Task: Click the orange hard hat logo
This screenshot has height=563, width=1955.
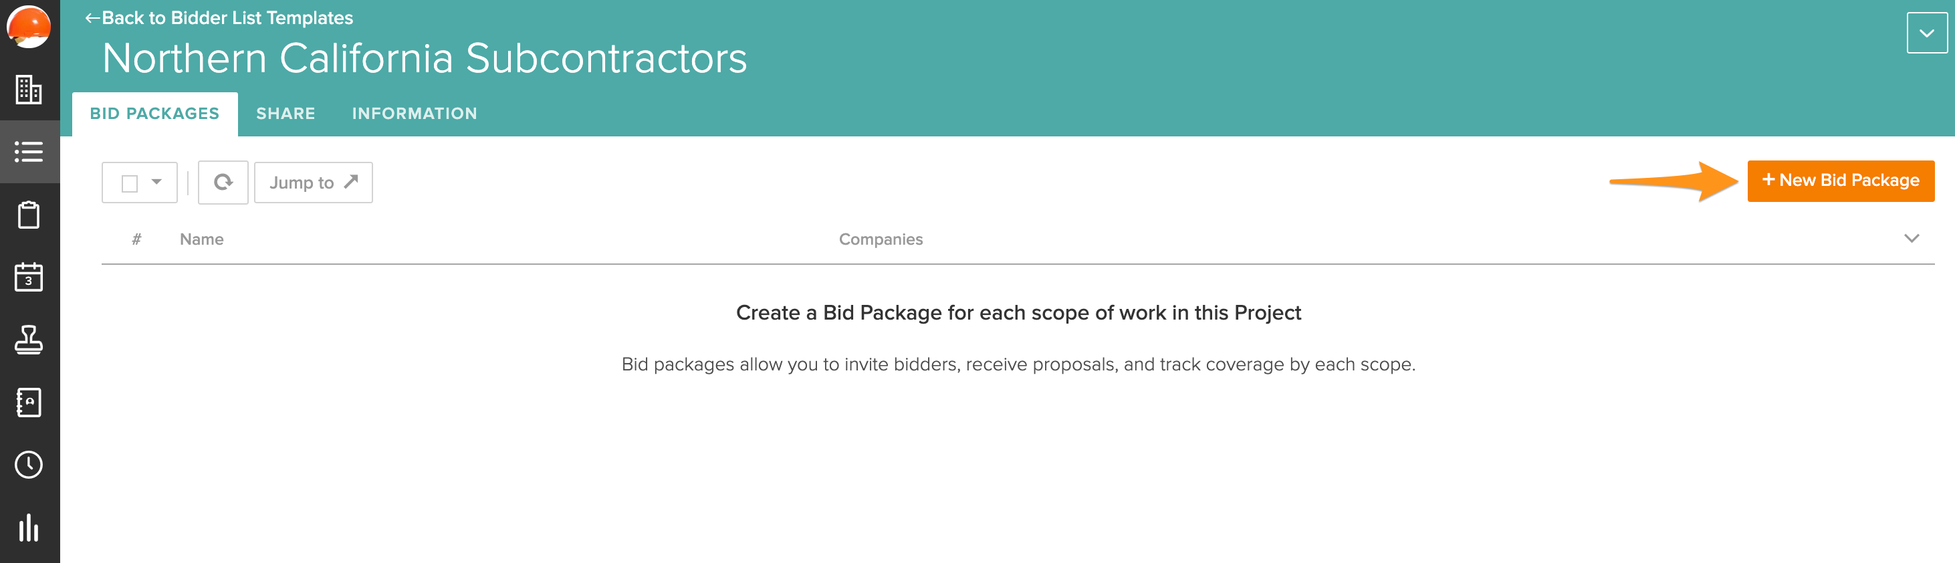Action: [29, 27]
